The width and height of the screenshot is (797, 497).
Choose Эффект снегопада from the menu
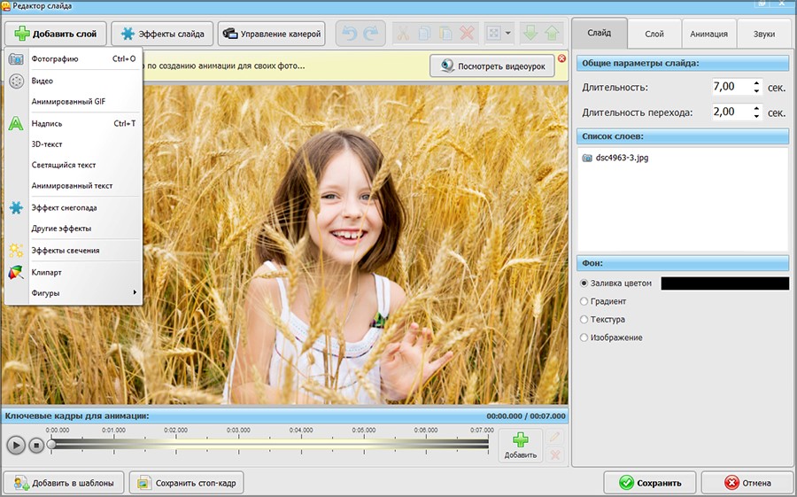64,207
